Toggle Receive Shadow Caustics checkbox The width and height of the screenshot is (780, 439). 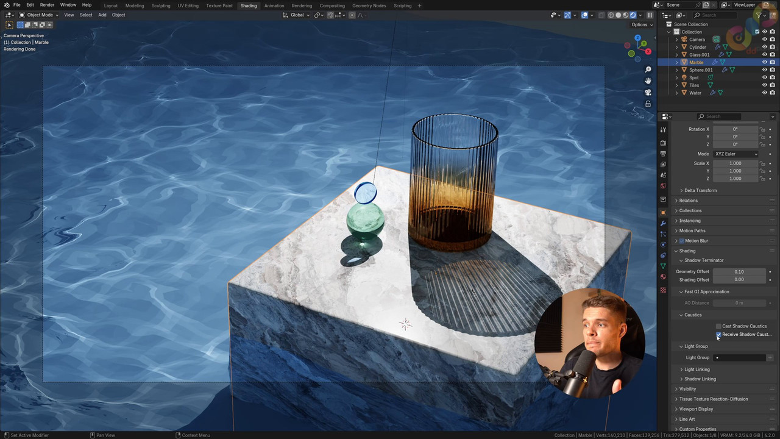(x=718, y=335)
